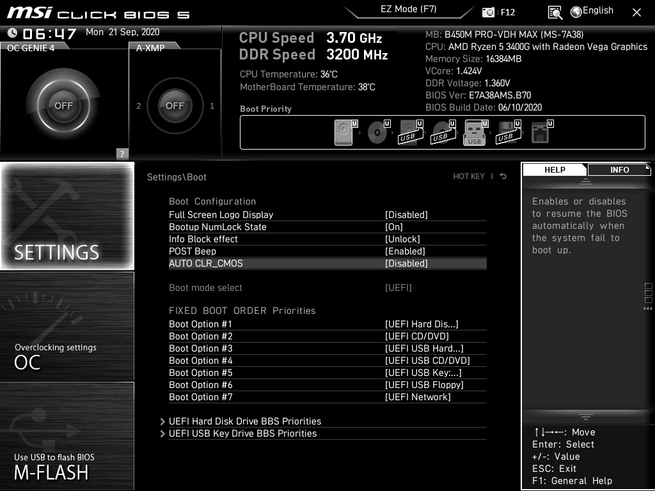Click the date Mon 21 Sep, 2020

point(122,32)
